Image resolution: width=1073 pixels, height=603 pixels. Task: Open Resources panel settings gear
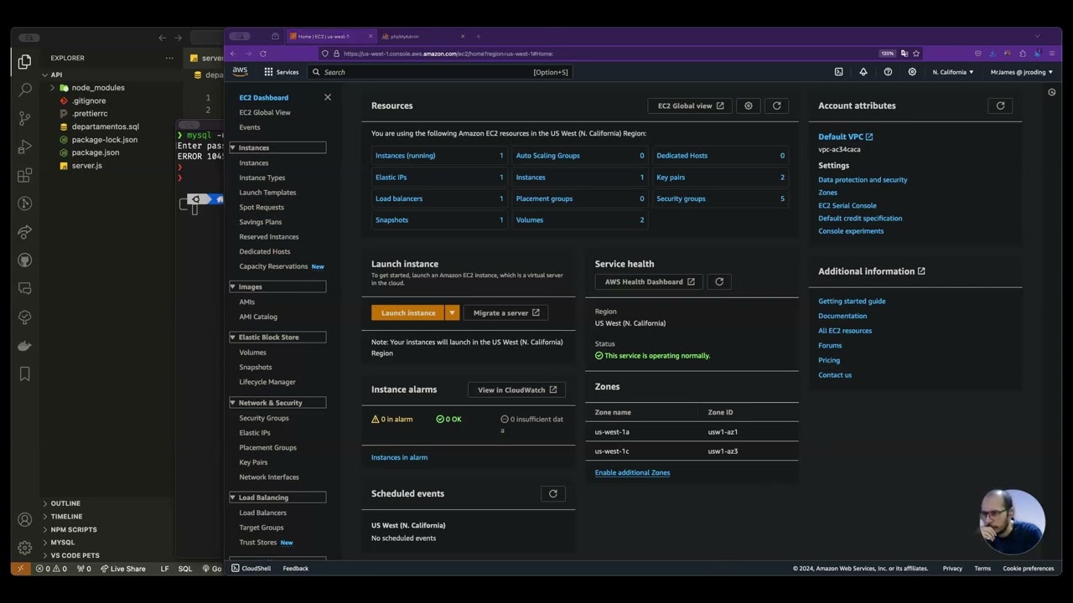(749, 106)
